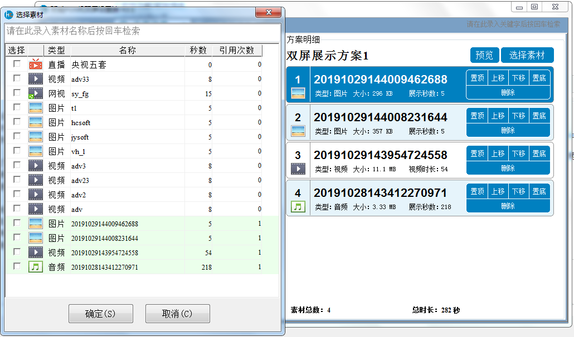Click the image thumbnail icon on scheme item 1
Viewport: 574px width, 337px height.
pyautogui.click(x=298, y=93)
